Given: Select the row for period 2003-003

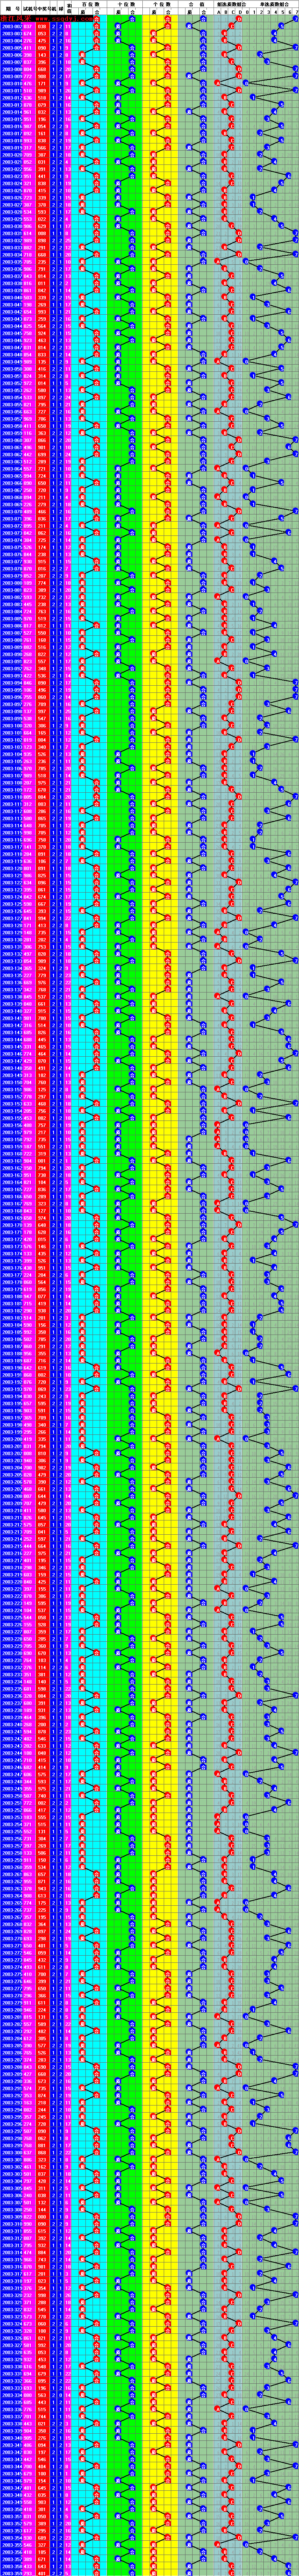Looking at the screenshot, I should 149,33.
